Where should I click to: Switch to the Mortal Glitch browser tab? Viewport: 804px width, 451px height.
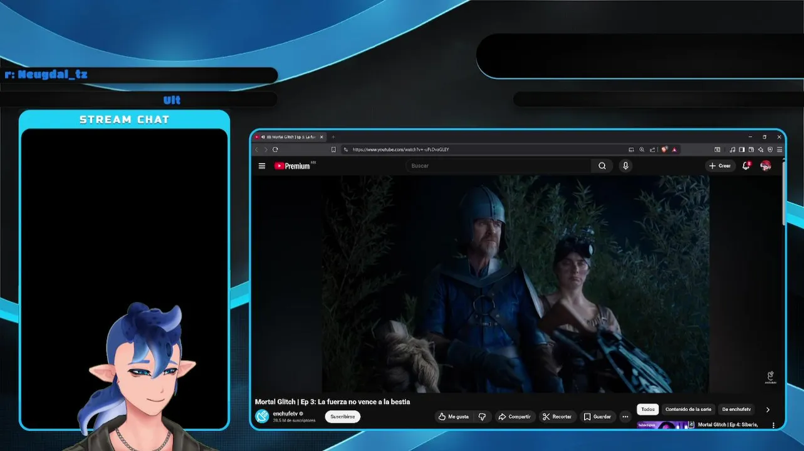290,137
